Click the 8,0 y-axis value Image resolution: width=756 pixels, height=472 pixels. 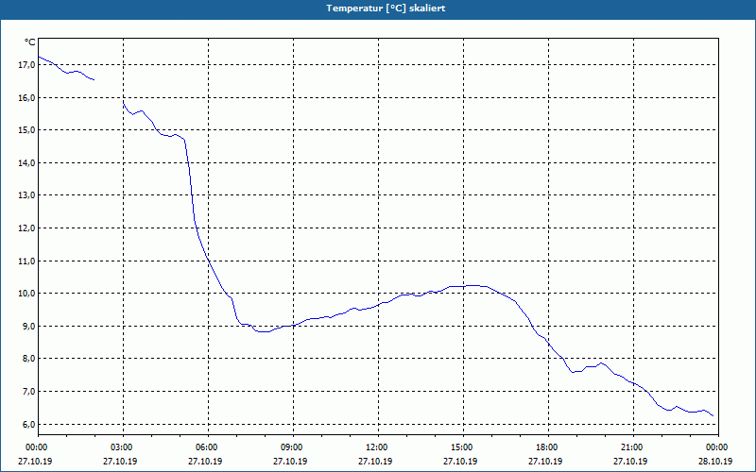click(x=28, y=359)
